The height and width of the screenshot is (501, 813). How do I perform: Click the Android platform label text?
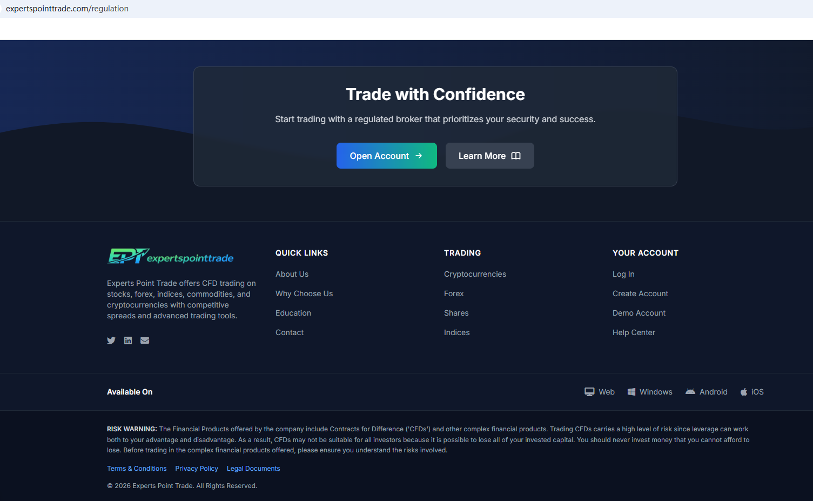pyautogui.click(x=714, y=392)
